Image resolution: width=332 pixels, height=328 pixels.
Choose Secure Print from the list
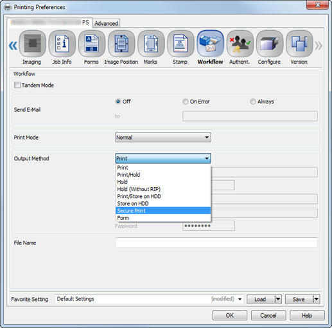pos(163,211)
